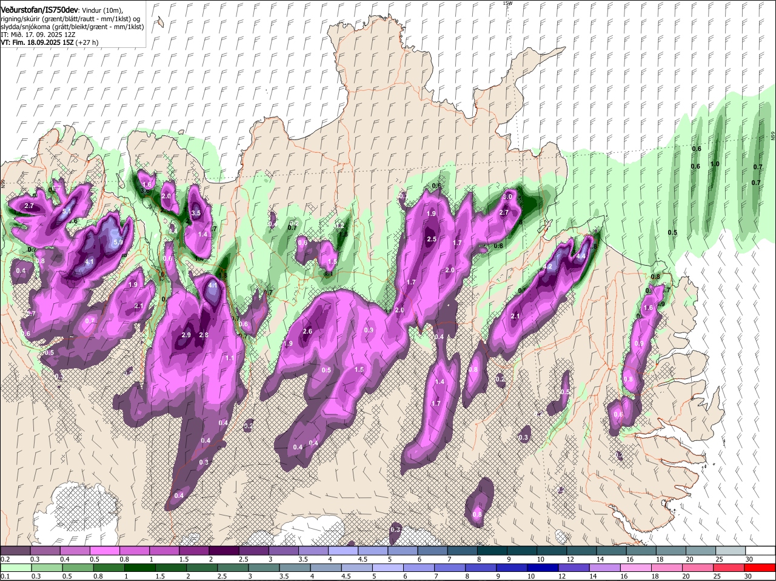
Task: Click upper legend light grey swatch between 25 and 30
Action: (731, 550)
